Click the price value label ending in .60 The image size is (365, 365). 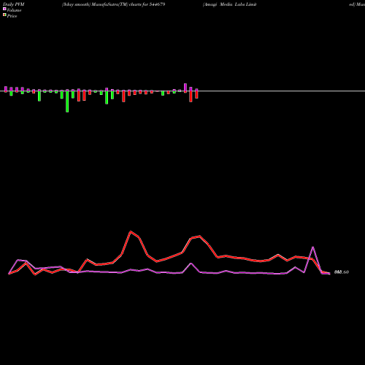point(342,272)
